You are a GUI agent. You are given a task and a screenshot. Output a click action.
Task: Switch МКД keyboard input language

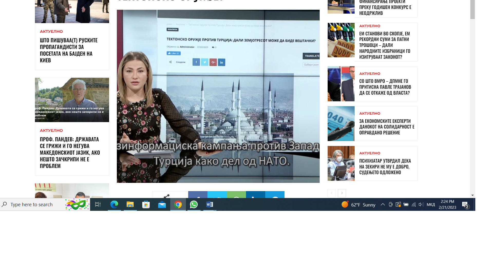pos(431,204)
